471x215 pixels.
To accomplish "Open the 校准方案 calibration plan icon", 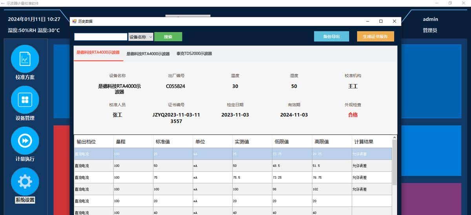I will tap(25, 58).
